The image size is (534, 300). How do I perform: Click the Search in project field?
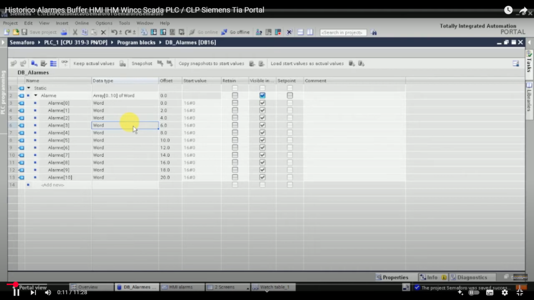coord(343,32)
